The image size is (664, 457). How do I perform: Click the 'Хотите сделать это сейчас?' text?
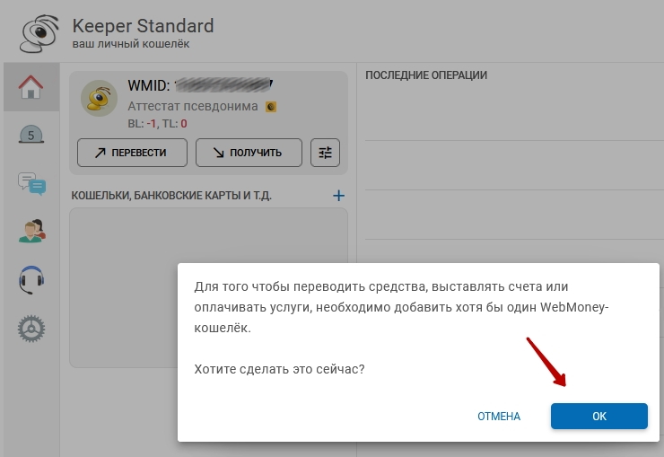279,369
